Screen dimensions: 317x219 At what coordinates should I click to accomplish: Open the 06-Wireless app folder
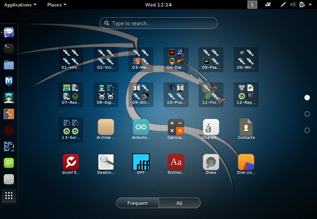pyautogui.click(x=246, y=59)
